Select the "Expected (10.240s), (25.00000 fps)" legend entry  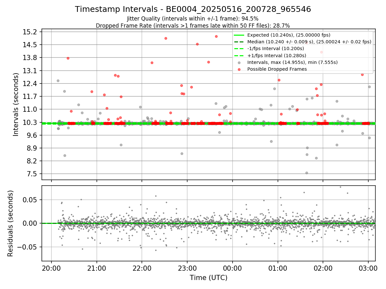tap(289, 35)
